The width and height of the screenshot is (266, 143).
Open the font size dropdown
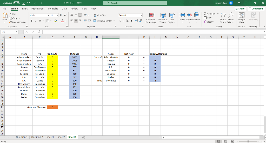tap(57, 15)
